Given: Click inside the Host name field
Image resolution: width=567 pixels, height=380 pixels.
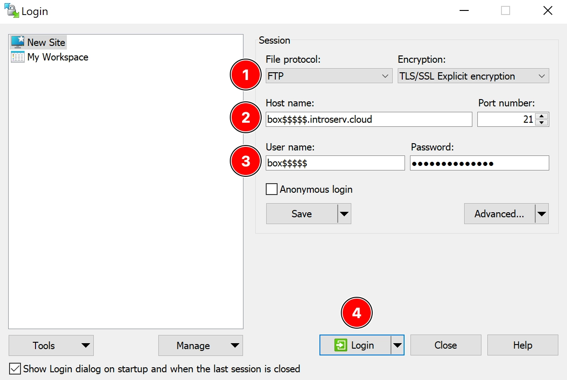Looking at the screenshot, I should 369,120.
